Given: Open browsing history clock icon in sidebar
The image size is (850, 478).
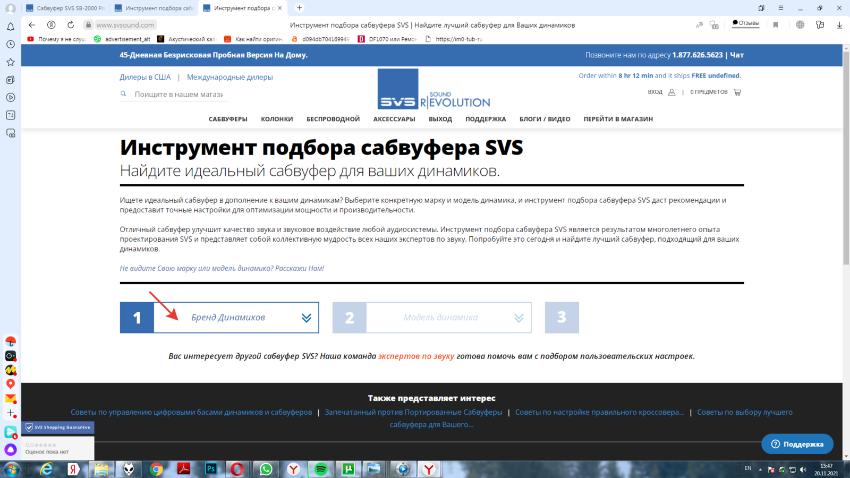Looking at the screenshot, I should click(11, 45).
